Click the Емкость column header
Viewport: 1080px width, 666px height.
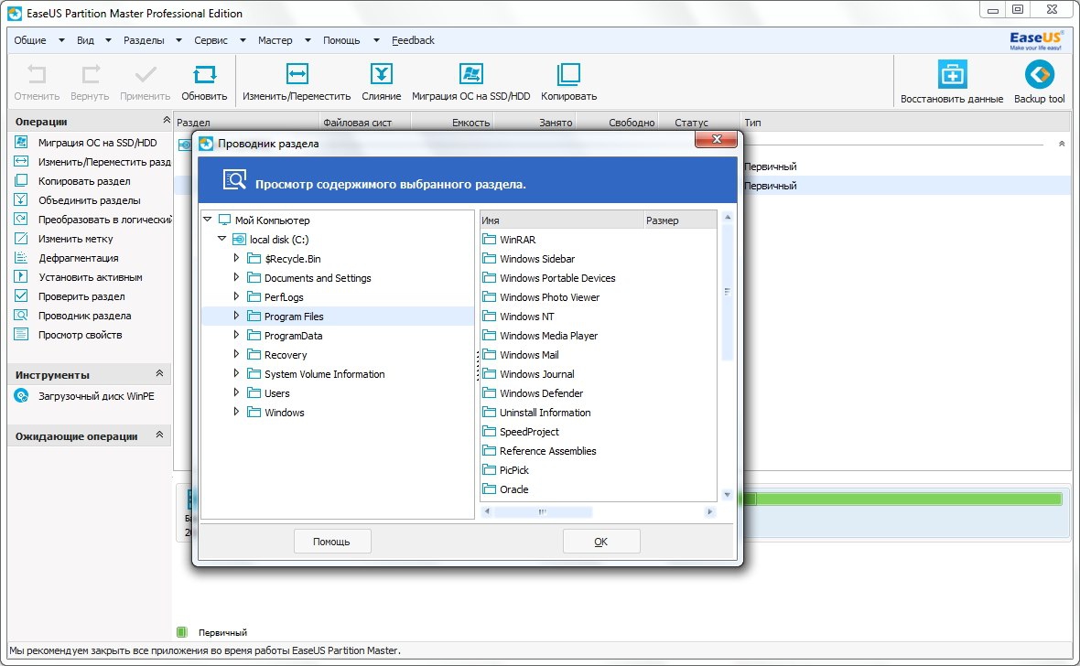452,123
